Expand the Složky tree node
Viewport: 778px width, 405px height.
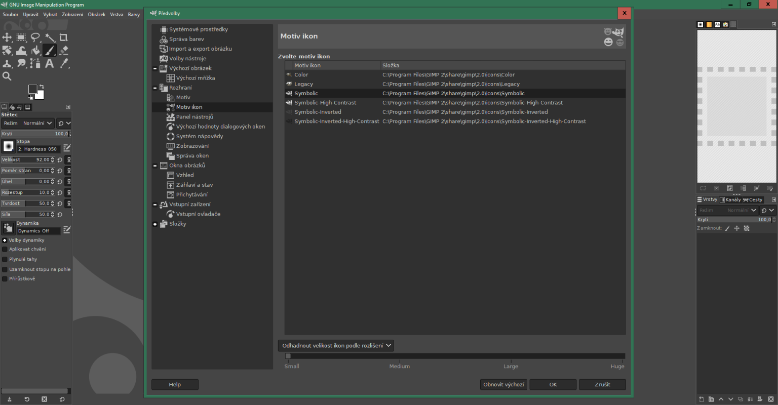155,224
